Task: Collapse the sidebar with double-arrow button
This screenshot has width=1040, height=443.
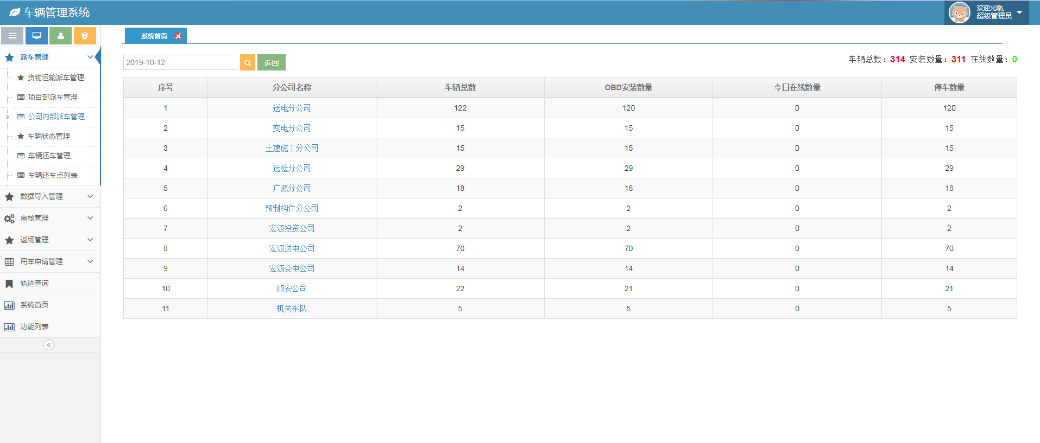Action: [49, 345]
